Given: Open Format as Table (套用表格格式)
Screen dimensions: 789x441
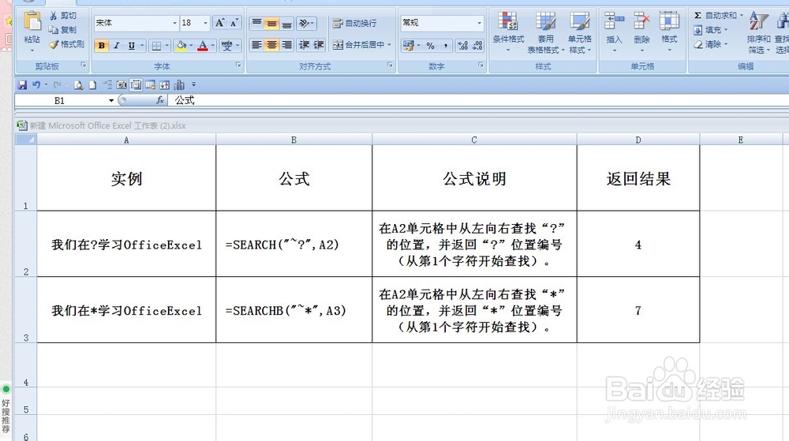Looking at the screenshot, I should pyautogui.click(x=545, y=32).
